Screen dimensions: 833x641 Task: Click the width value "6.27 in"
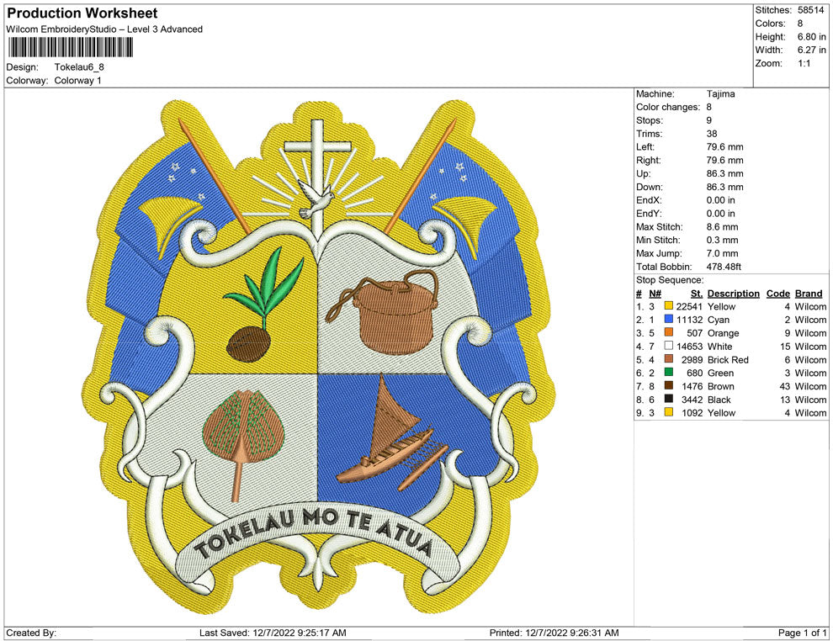tap(811, 50)
